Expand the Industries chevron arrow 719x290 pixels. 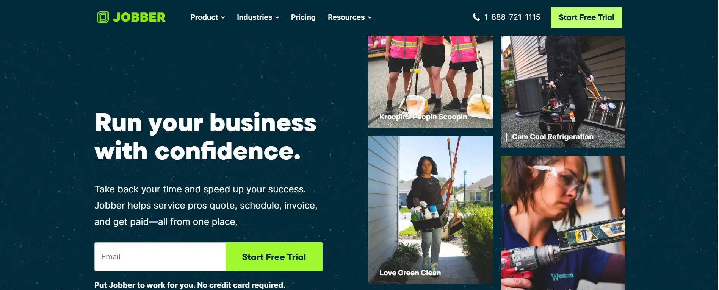click(277, 17)
